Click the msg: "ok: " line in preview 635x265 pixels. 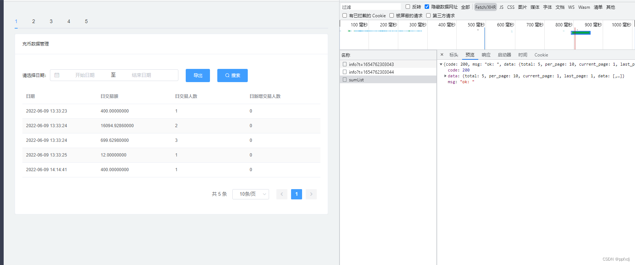(x=461, y=82)
